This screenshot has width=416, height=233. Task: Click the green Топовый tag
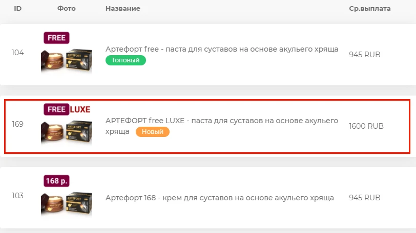tap(126, 60)
